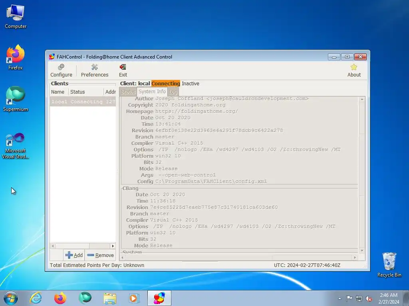This screenshot has height=306, width=409.
Task: Open the Recycle Bin desktop icon
Action: [389, 265]
